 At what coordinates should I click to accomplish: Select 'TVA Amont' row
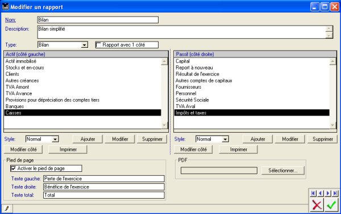tap(82, 87)
